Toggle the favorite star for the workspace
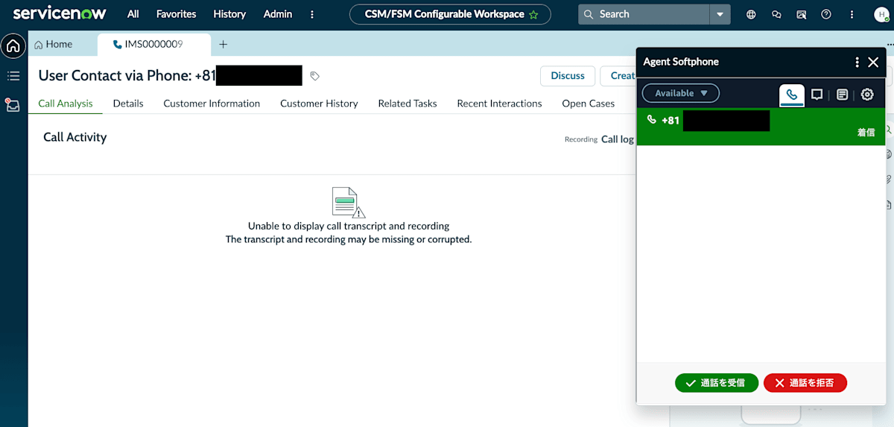The image size is (894, 427). pos(533,14)
